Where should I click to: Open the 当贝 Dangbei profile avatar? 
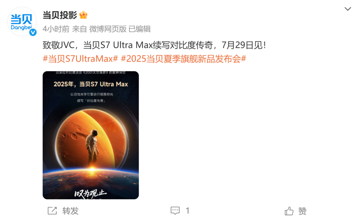pos(22,21)
